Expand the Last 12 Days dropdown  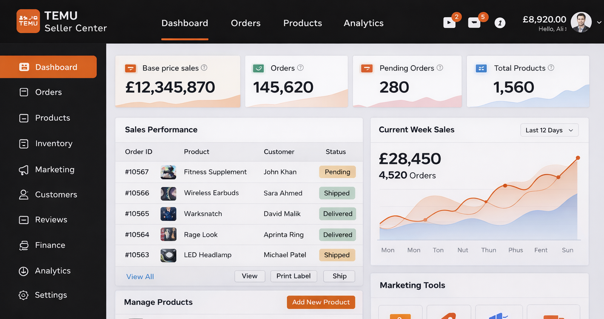click(x=549, y=130)
